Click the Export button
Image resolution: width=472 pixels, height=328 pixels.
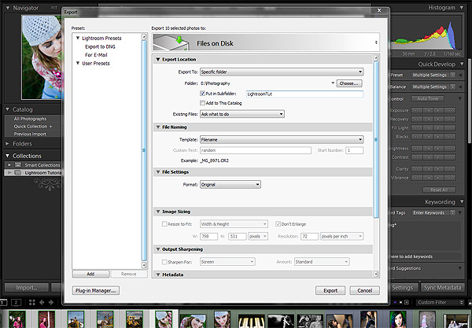(x=330, y=291)
